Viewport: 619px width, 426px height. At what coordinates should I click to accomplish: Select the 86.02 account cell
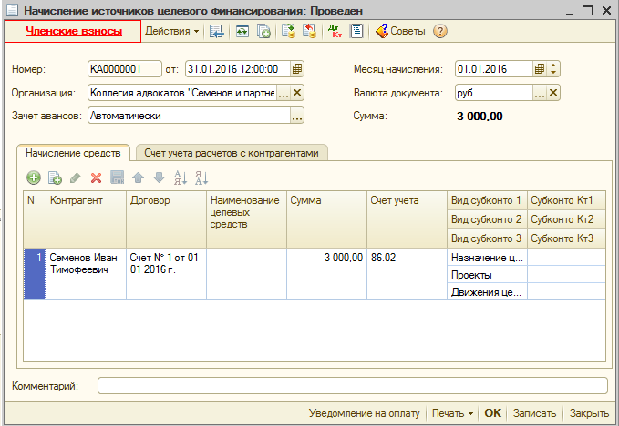[x=407, y=274]
